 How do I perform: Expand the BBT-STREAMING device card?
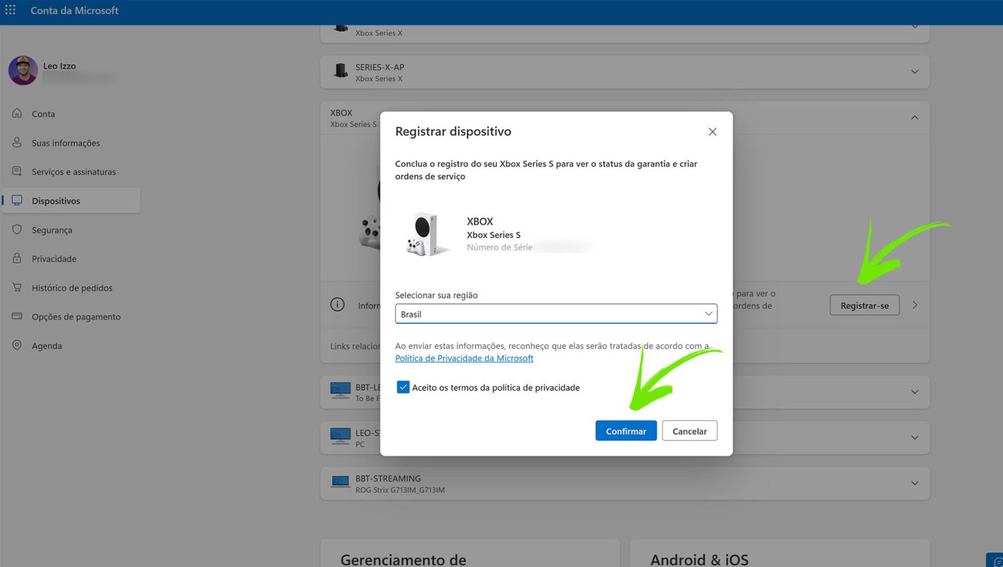click(x=915, y=483)
